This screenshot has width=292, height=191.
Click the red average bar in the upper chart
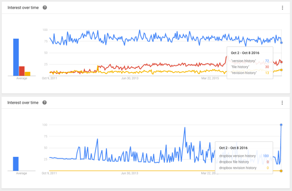22,71
